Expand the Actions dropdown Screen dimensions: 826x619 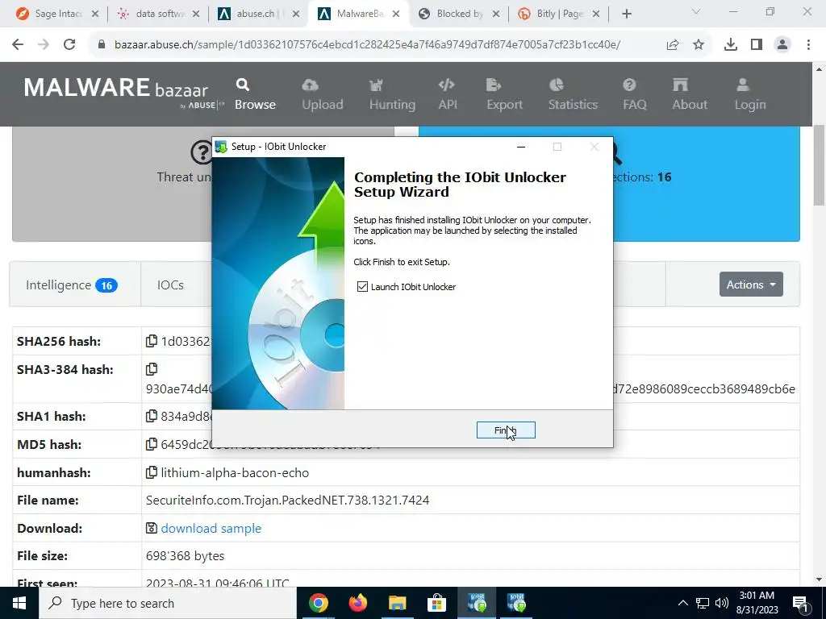(751, 285)
